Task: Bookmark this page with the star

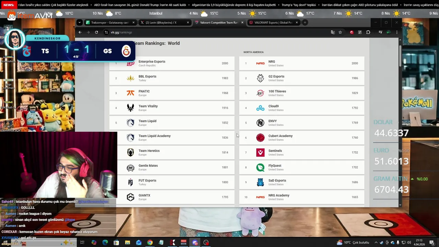Action: 340,32
